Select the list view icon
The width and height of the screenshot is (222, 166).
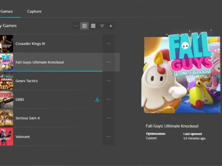pos(84,26)
